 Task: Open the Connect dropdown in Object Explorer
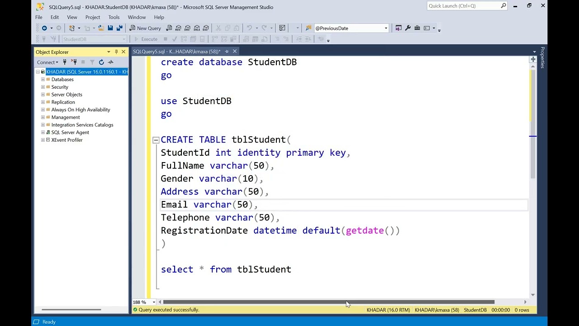47,62
